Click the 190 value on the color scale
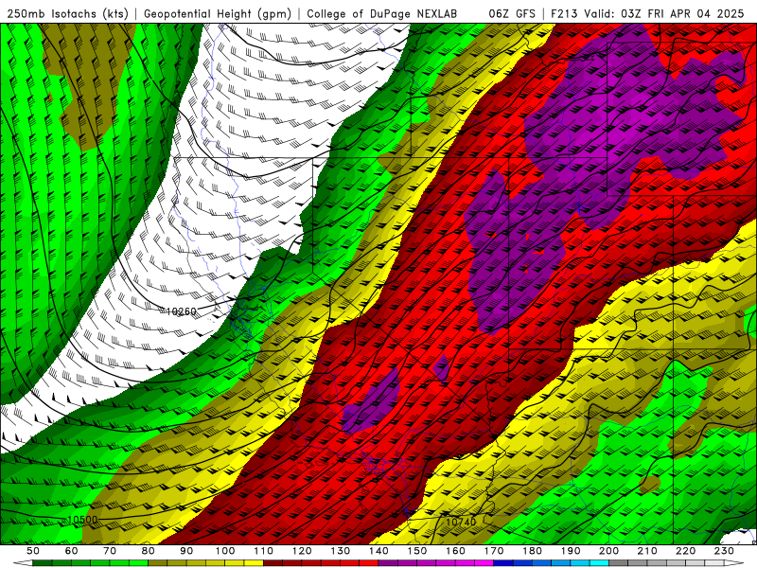Viewport: 757px width, 568px height. click(x=571, y=551)
